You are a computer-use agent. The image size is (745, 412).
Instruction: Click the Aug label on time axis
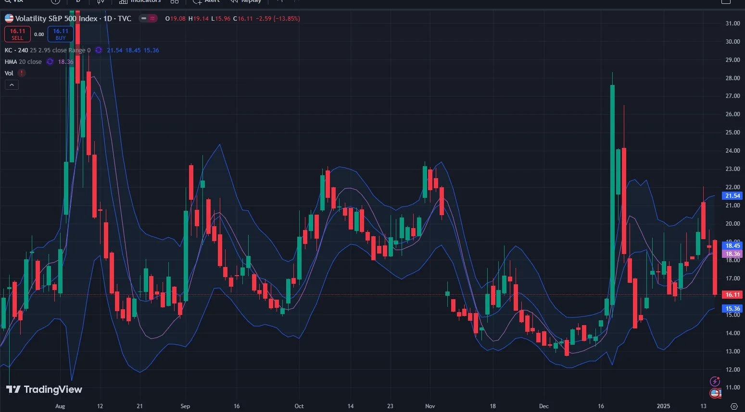[x=60, y=406]
